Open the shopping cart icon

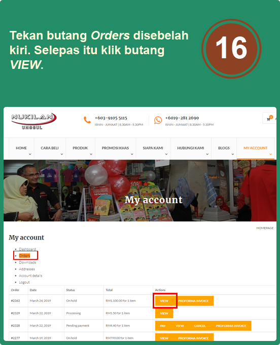tap(270, 118)
